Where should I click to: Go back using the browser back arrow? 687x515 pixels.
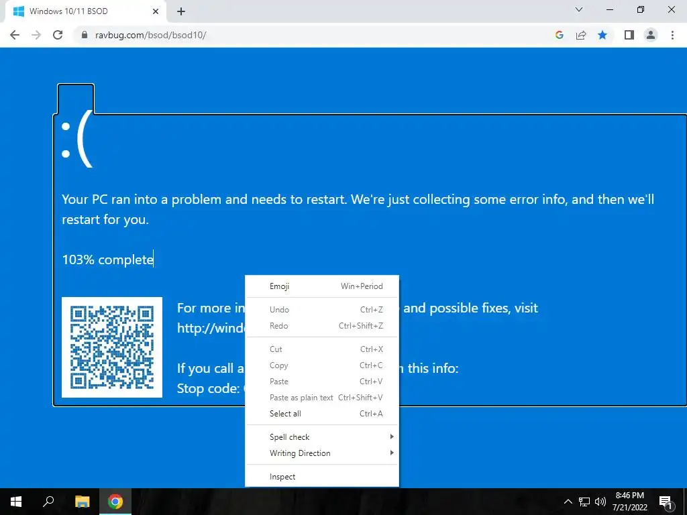click(15, 35)
